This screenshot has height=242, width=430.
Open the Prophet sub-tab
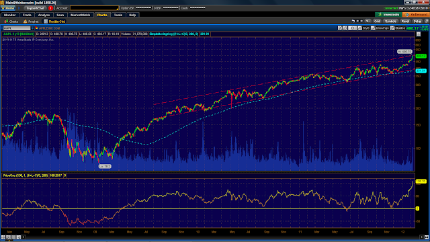coord(31,22)
